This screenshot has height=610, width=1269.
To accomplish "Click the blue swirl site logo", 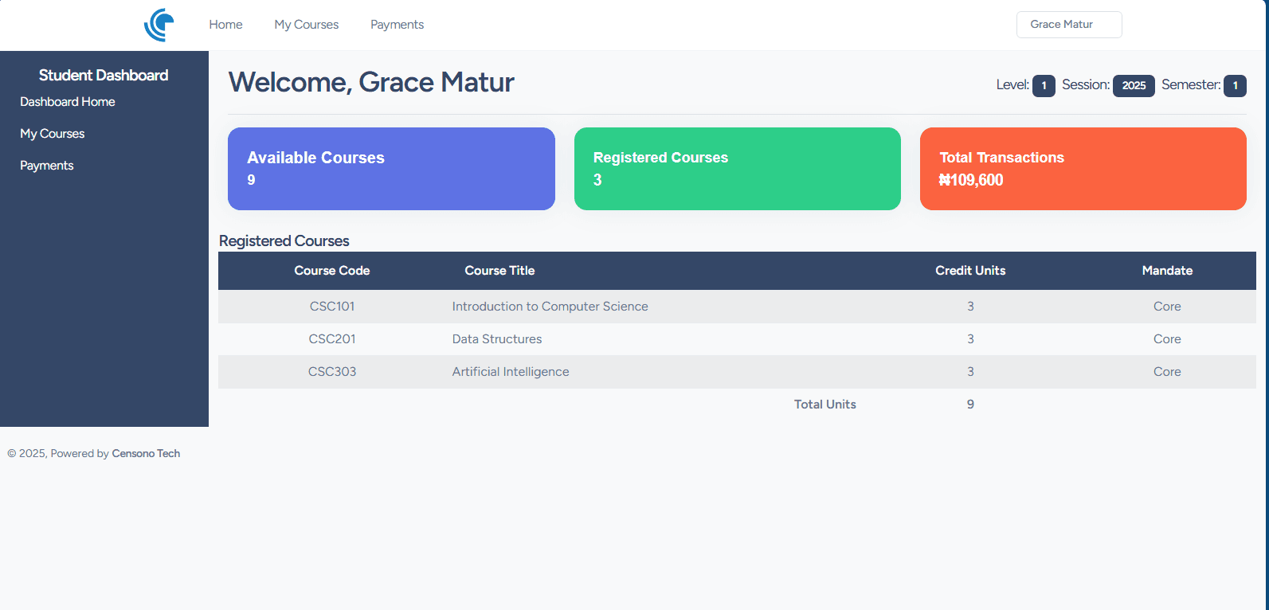I will pyautogui.click(x=159, y=25).
